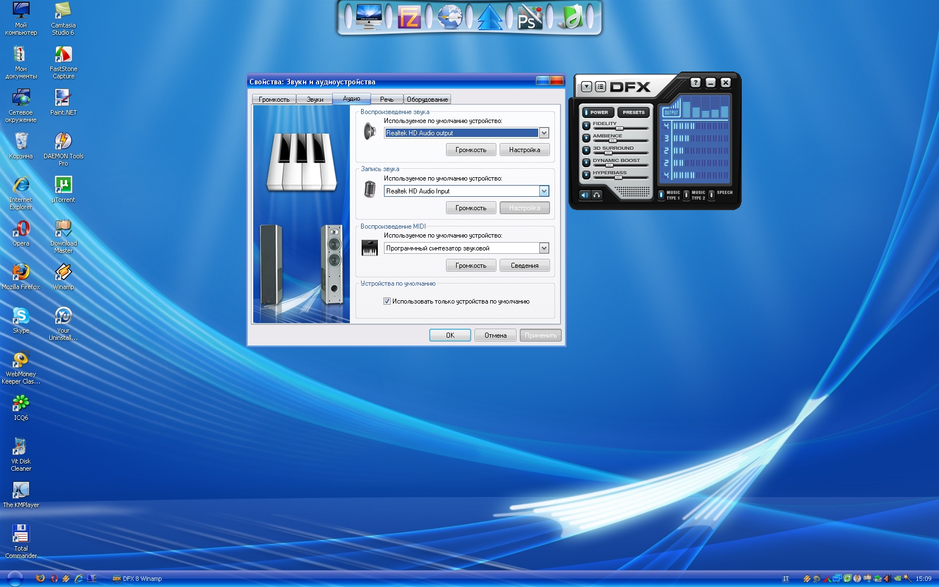
Task: Open Skype desktop icon
Action: (21, 320)
